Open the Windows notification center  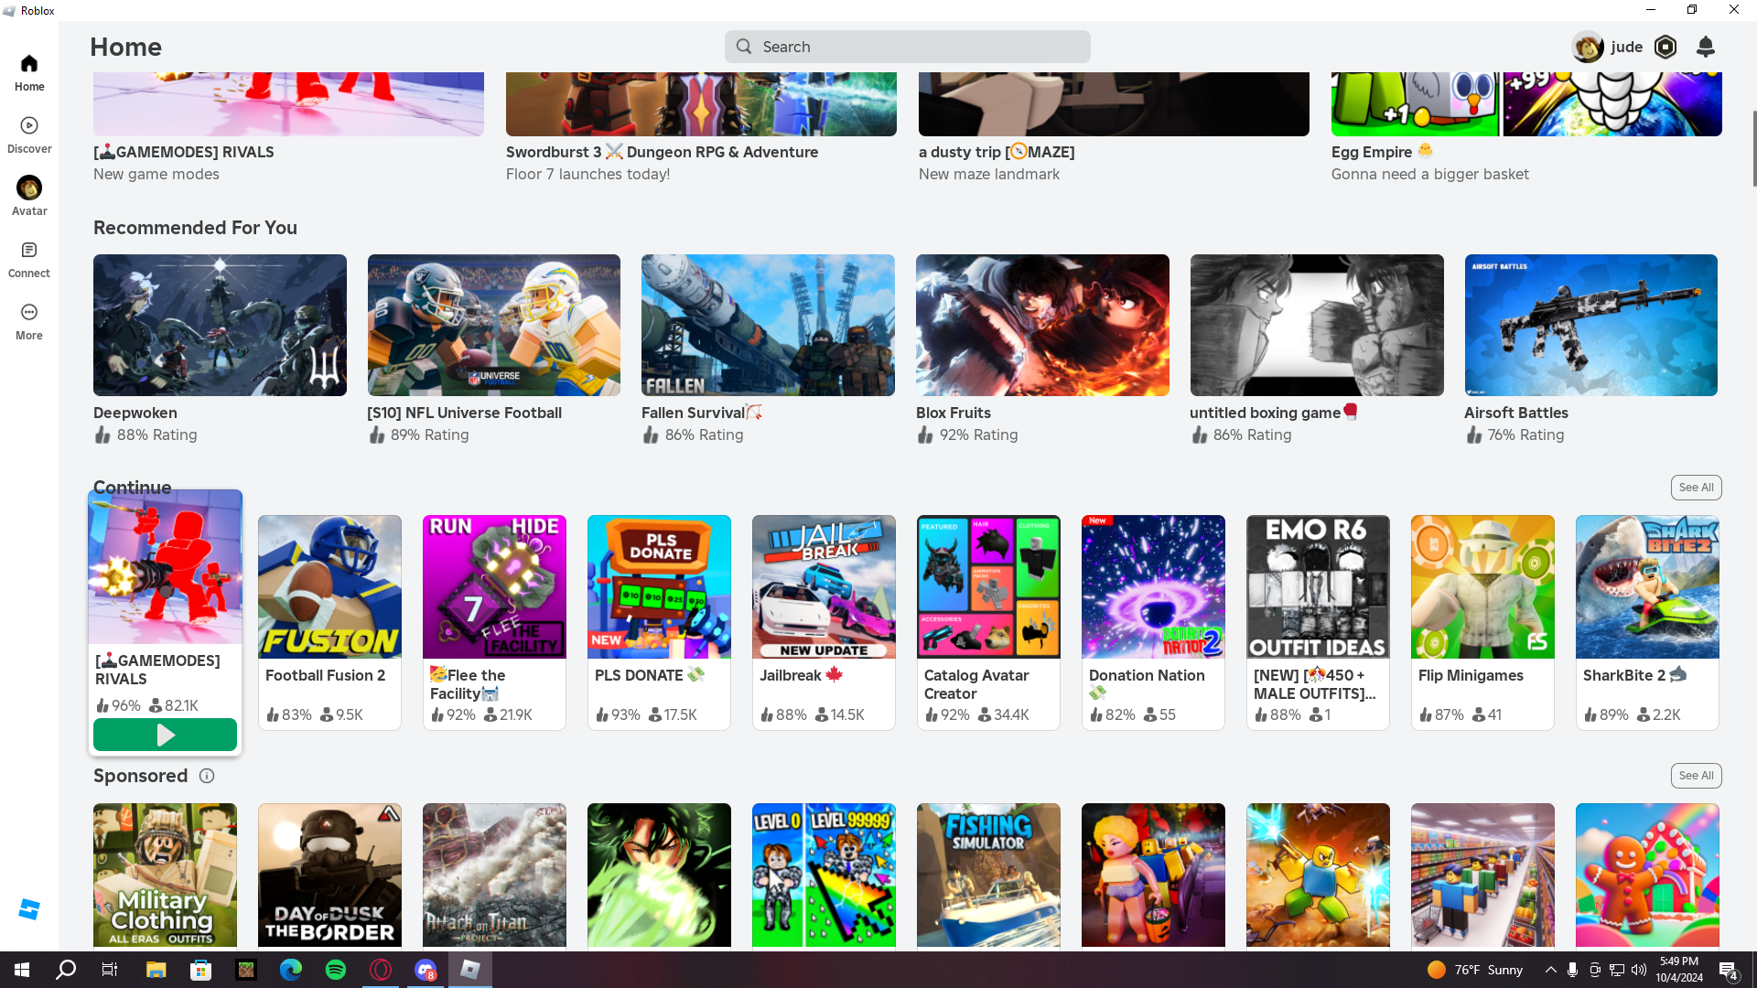[x=1729, y=970]
